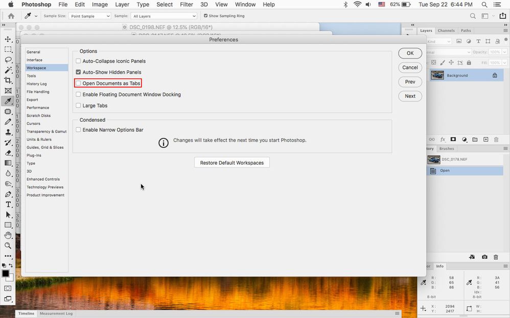The image size is (510, 318).
Task: Open the workspace switcher in options bar
Action: [487, 16]
